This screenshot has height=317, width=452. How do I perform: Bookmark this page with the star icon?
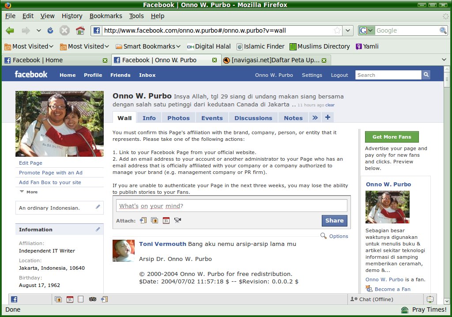pyautogui.click(x=337, y=30)
